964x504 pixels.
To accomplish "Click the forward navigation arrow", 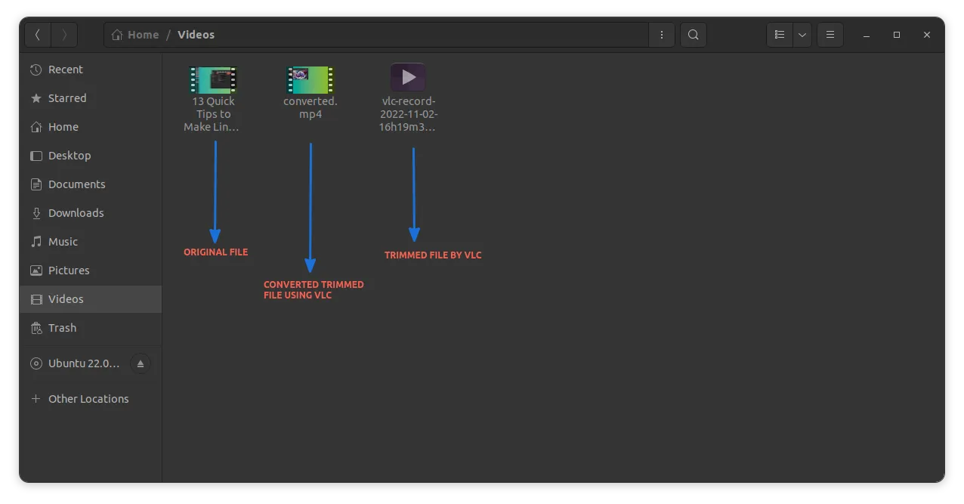I will click(x=64, y=35).
